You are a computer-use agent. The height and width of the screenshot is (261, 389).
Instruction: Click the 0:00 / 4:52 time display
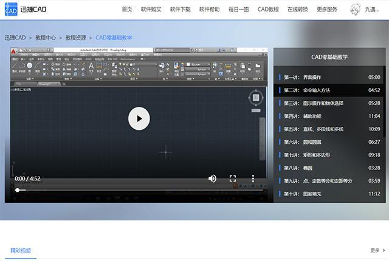pos(27,178)
